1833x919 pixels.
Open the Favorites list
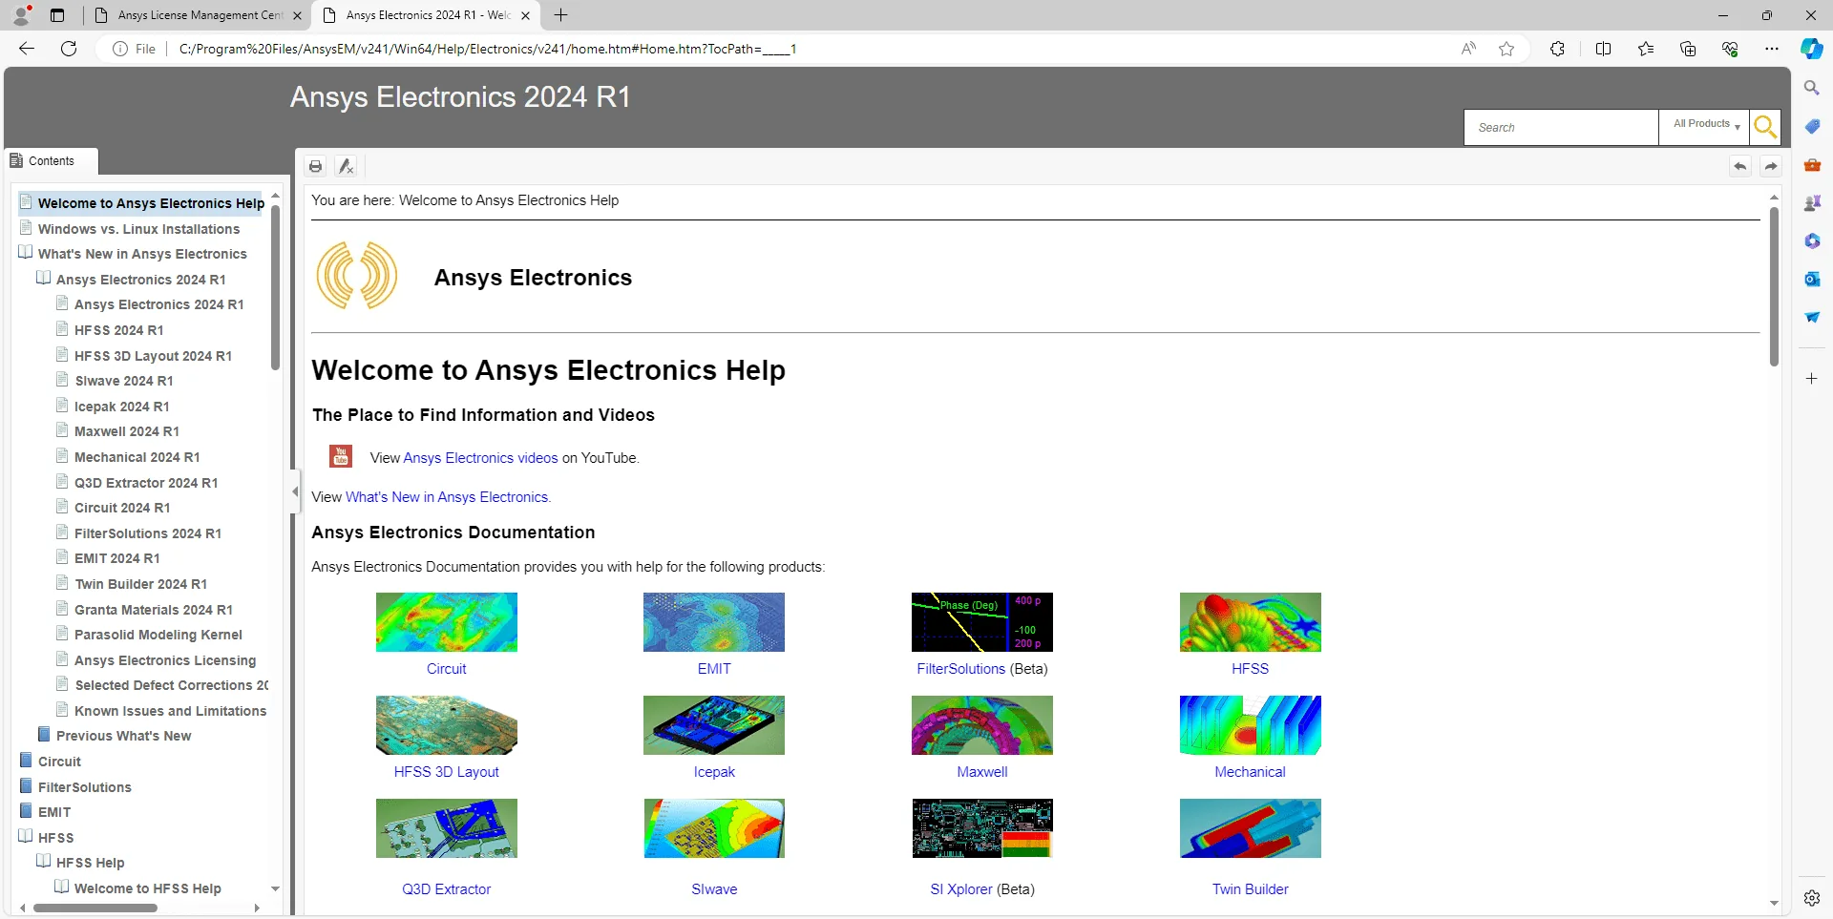pyautogui.click(x=1646, y=49)
